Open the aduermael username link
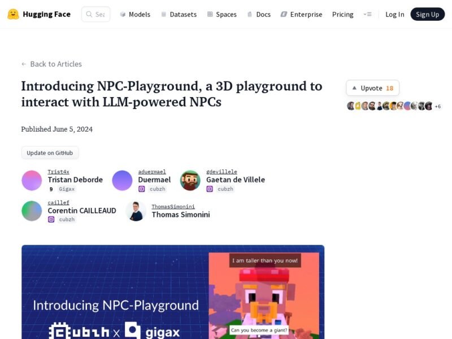This screenshot has height=339, width=452. pos(152,172)
